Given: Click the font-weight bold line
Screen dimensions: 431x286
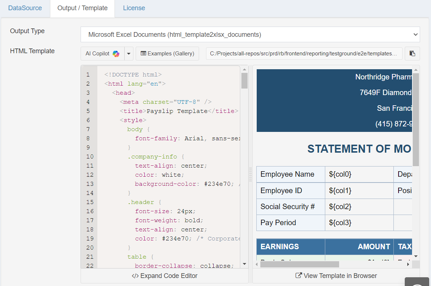Looking at the screenshot, I should (169, 220).
